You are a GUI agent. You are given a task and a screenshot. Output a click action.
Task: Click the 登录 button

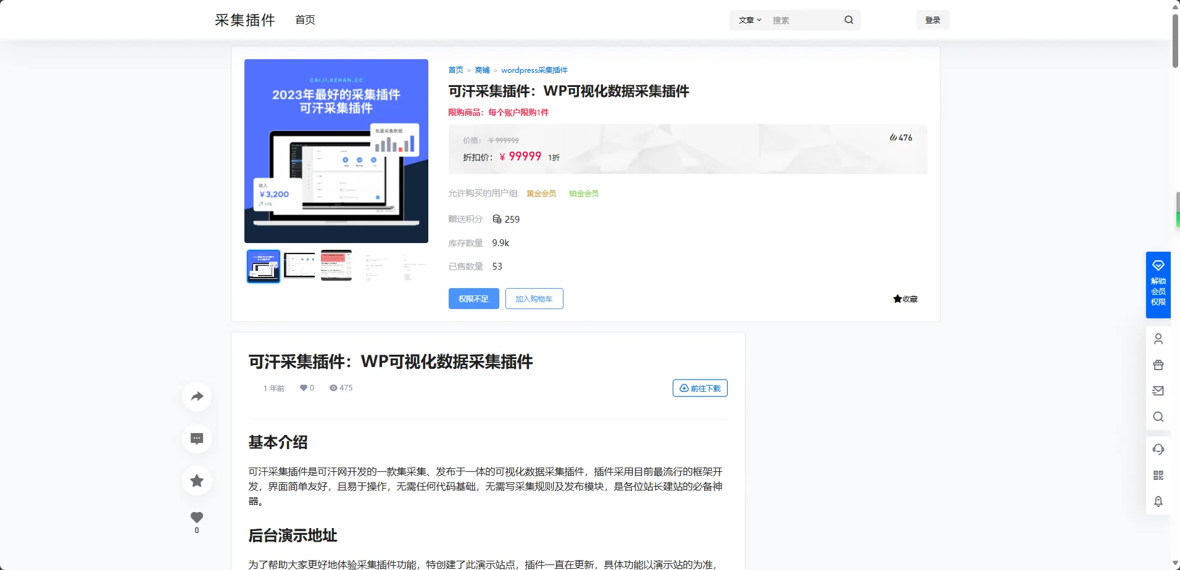click(x=933, y=20)
